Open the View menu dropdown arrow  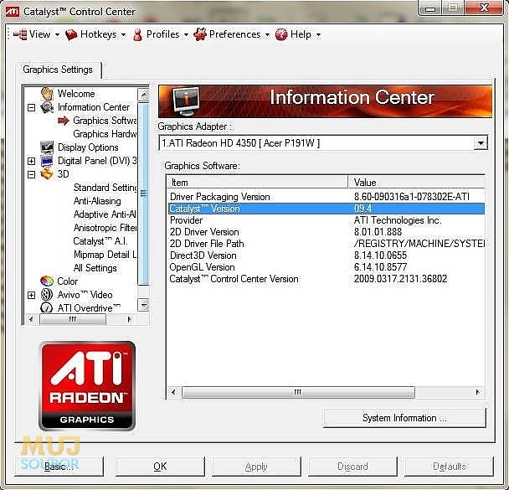57,34
